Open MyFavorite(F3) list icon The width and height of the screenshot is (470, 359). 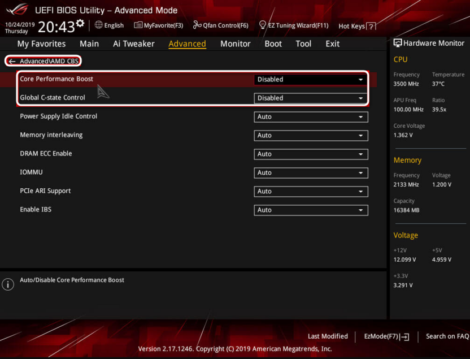coord(138,25)
